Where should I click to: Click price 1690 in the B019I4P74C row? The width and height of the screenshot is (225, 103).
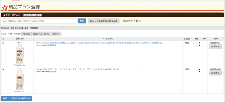coord(187,69)
